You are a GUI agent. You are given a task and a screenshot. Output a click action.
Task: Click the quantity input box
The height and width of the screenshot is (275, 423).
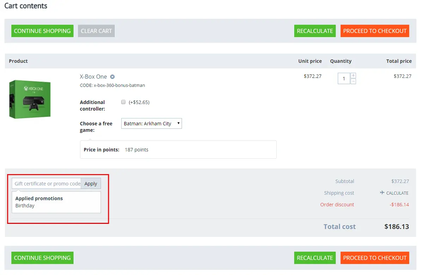click(x=344, y=79)
